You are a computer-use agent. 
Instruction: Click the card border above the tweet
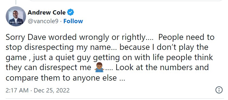[x=126, y=1]
